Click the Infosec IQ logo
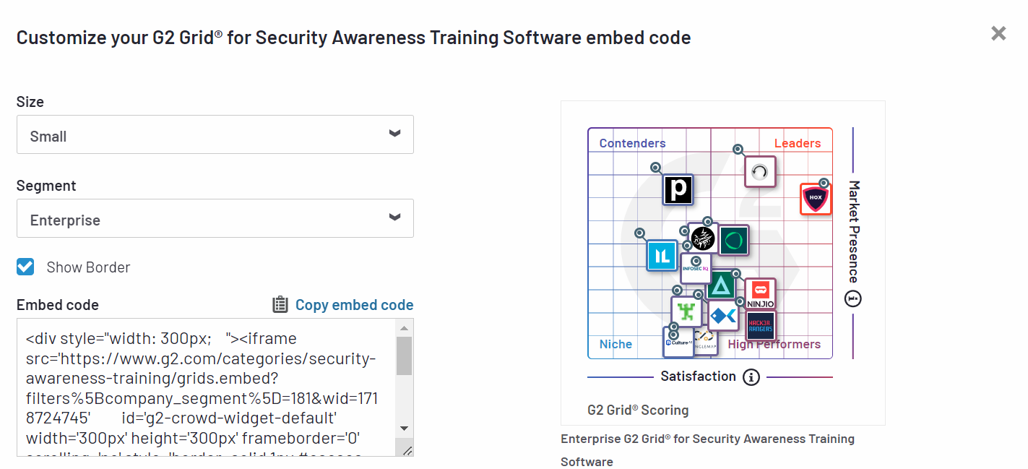Image resolution: width=1028 pixels, height=469 pixels. click(696, 268)
